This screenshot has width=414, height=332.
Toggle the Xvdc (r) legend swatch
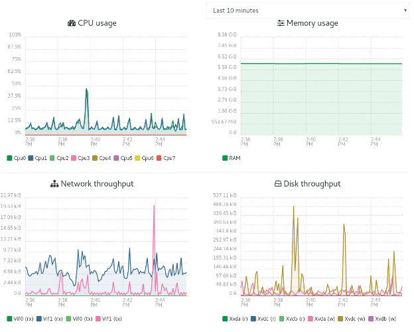tap(253, 319)
